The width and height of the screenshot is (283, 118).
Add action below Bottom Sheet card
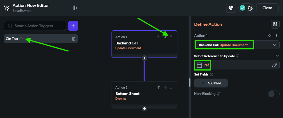point(144,109)
